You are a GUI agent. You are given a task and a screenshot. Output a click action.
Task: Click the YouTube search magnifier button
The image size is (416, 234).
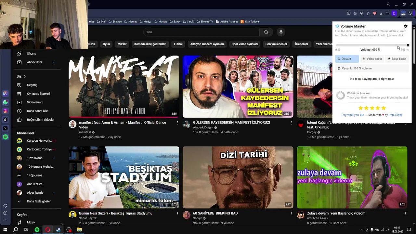(x=266, y=32)
